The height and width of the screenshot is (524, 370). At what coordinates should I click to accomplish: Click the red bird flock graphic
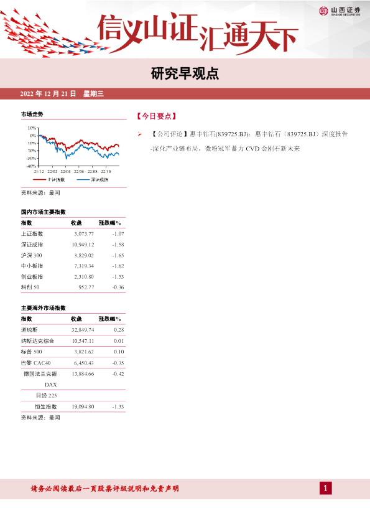point(53,35)
